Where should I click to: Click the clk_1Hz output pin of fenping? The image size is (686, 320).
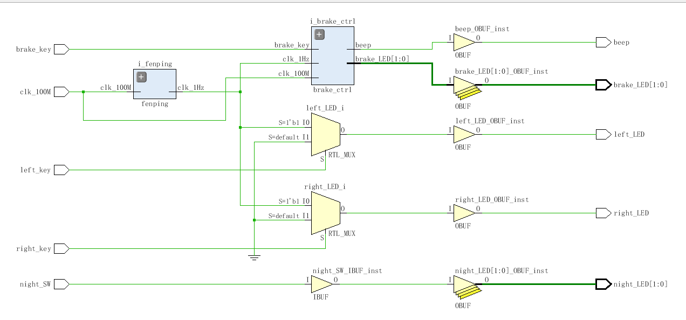click(x=190, y=87)
